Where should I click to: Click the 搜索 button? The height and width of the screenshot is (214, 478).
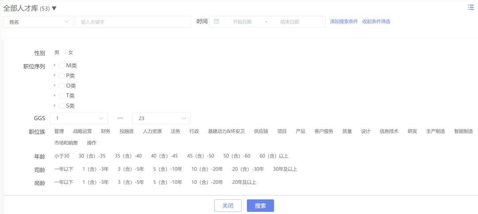260,206
